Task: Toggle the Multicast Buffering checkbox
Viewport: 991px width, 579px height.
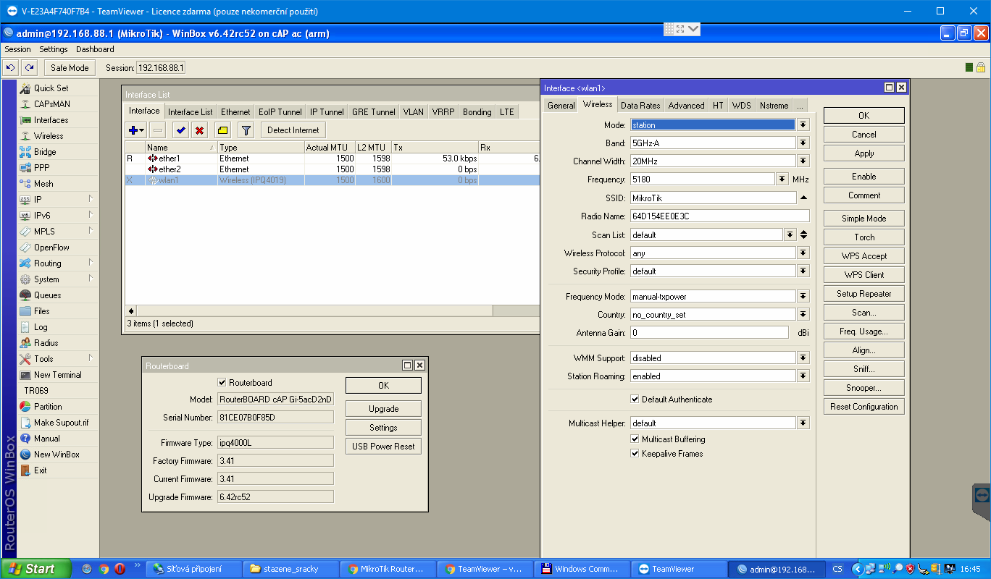Action: 635,439
